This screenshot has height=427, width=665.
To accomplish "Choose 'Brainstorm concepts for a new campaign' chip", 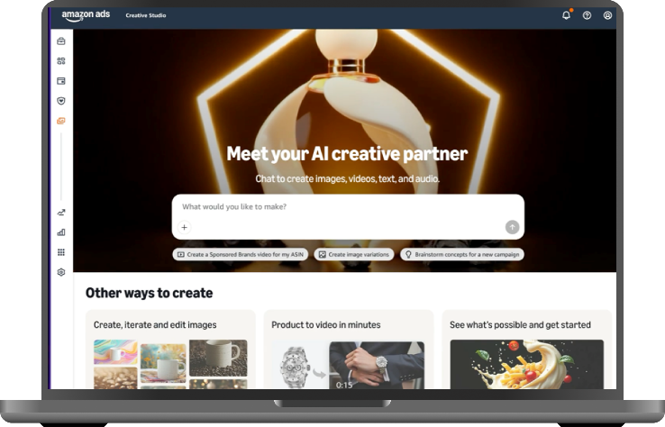I will click(462, 254).
